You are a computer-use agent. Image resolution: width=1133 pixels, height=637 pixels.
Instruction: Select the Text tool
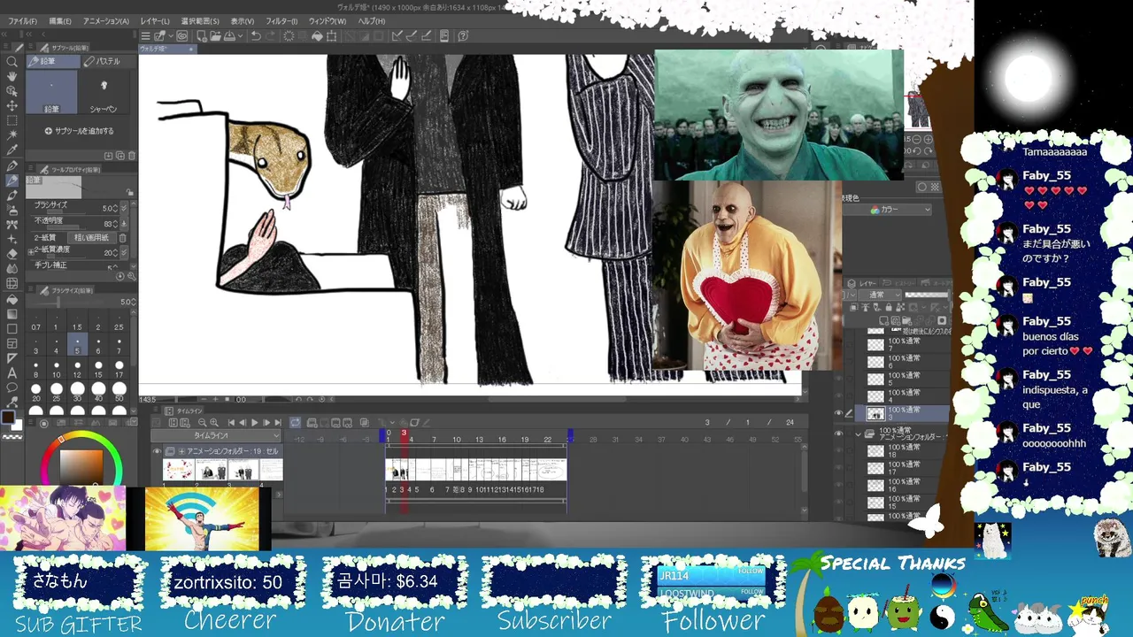coord(12,373)
